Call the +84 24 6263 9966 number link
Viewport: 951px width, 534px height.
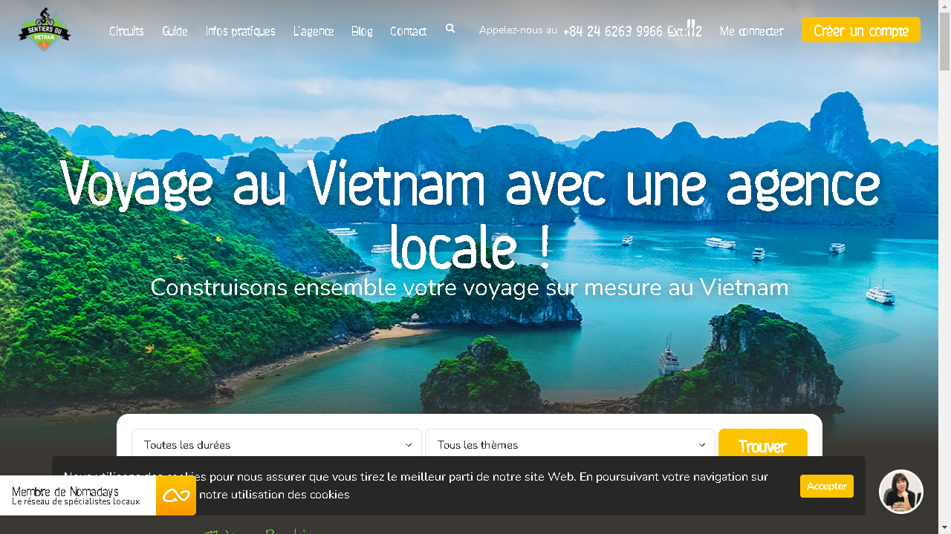point(613,32)
